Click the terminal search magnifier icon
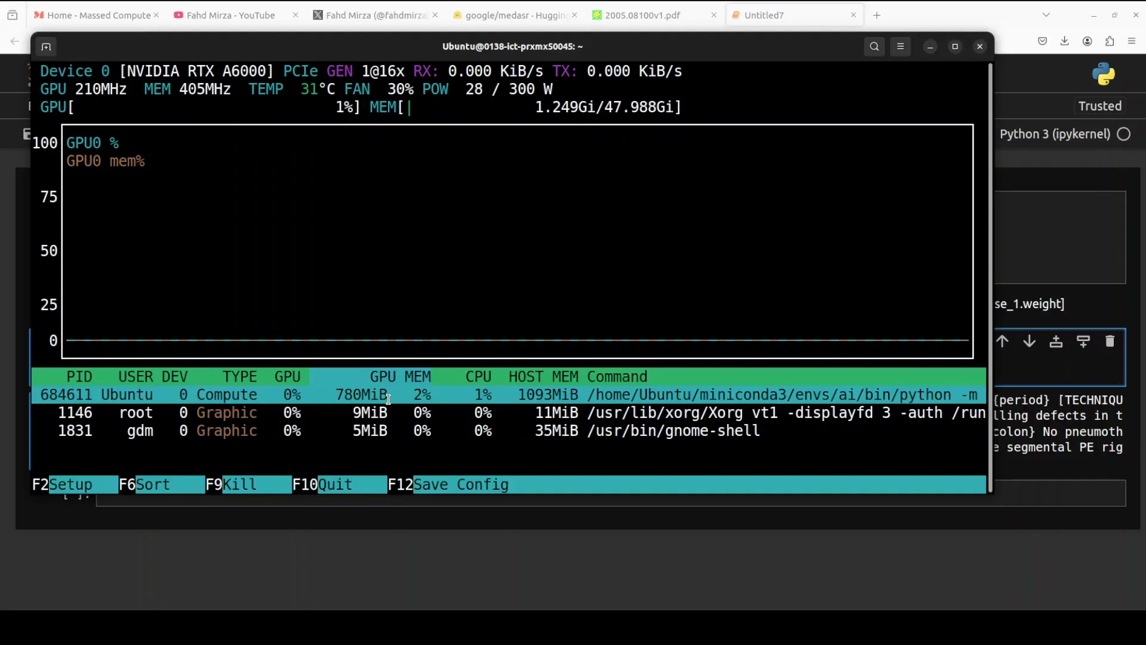This screenshot has width=1146, height=645. tap(874, 47)
